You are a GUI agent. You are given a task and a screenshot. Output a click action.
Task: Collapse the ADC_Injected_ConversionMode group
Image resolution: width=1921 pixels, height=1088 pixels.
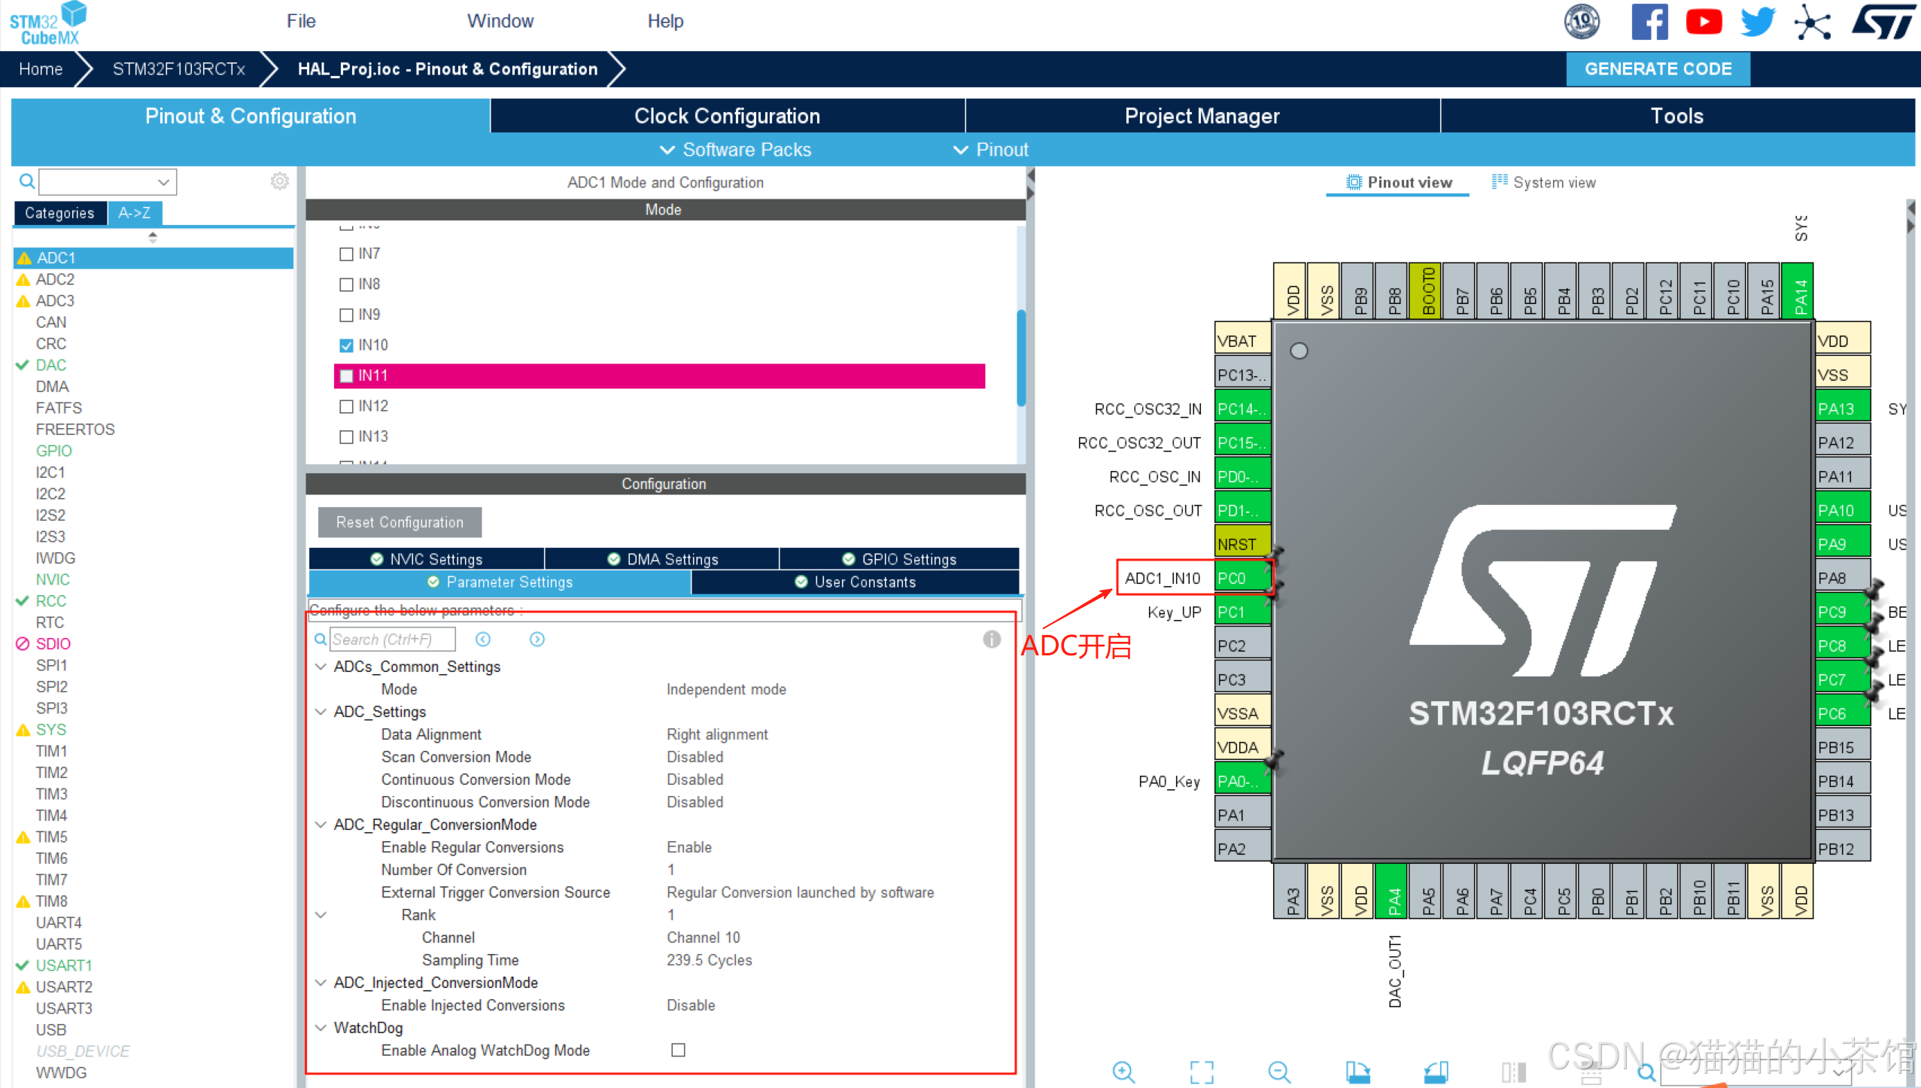click(x=321, y=983)
